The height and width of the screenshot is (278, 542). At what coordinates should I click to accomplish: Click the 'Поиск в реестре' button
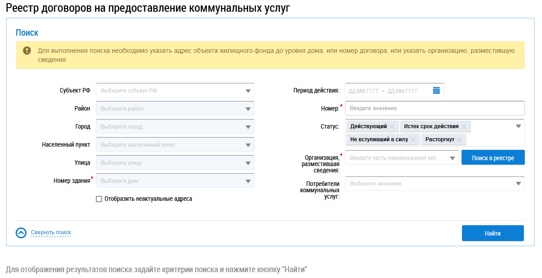[x=493, y=158]
